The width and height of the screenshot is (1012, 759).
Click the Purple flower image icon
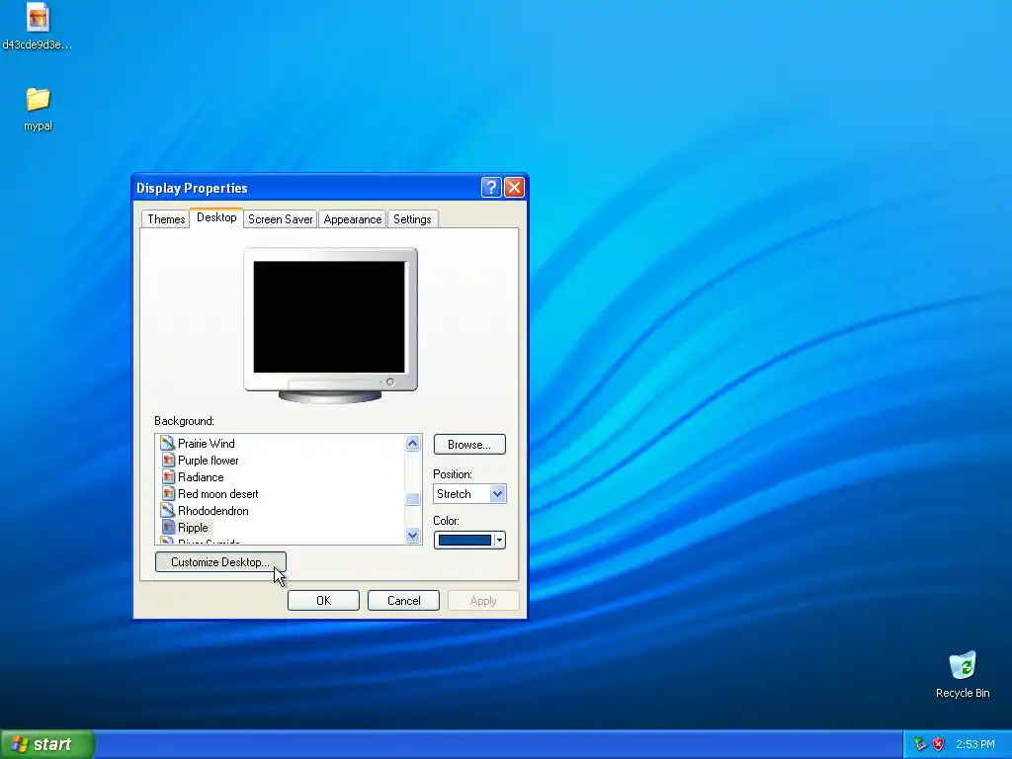point(168,460)
